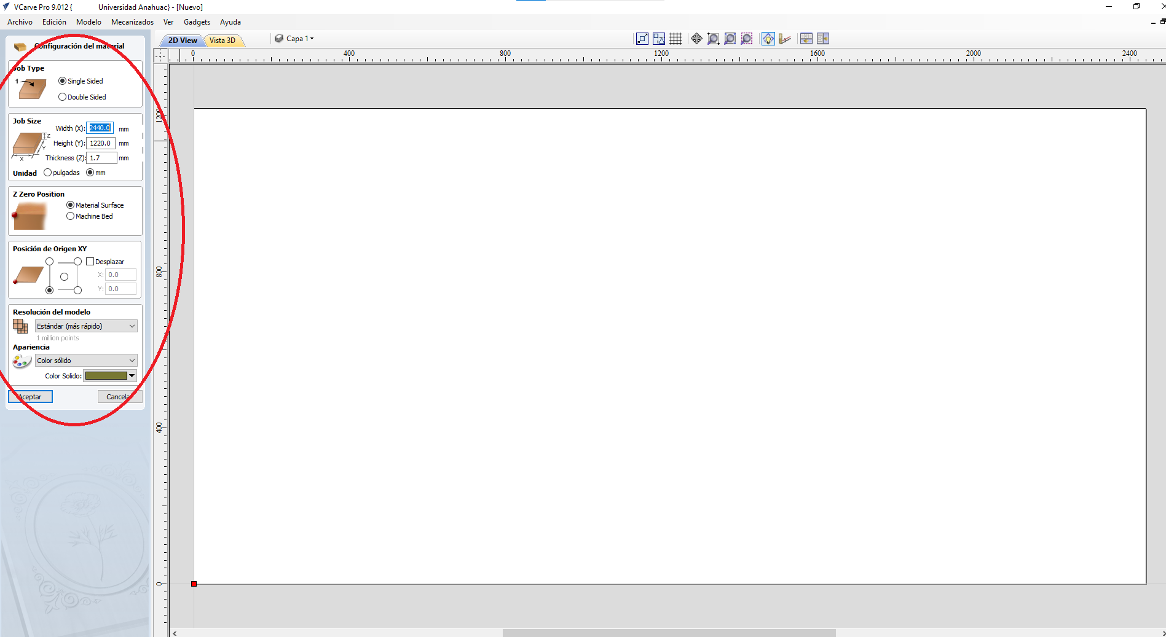Screen dimensions: 1166x637
Task: Open the Gadgets menu
Action: point(197,22)
